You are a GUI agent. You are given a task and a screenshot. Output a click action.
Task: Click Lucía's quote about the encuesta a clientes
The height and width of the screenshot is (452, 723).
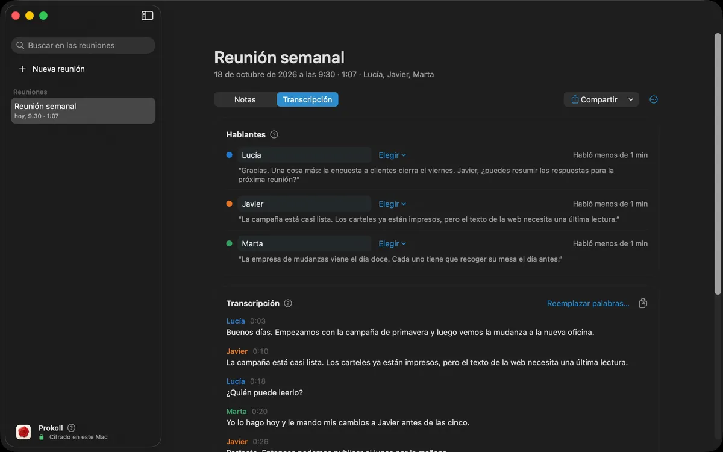[x=426, y=175]
